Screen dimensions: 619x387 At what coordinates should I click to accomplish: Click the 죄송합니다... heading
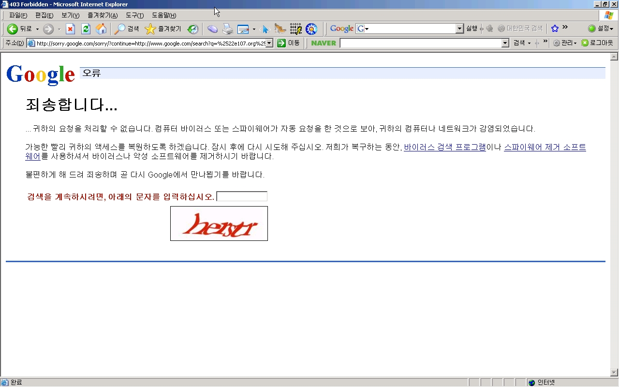coord(71,104)
